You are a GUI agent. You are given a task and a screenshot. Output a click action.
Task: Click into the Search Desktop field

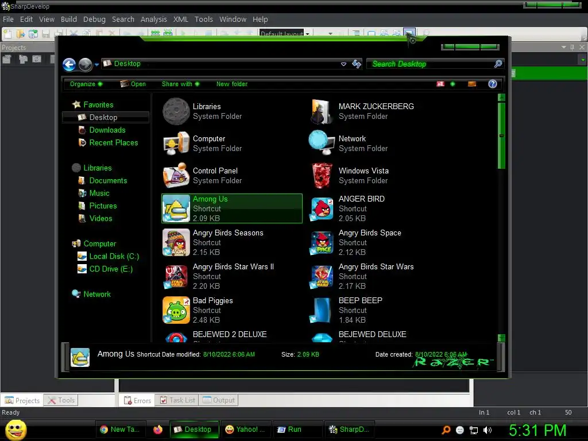tap(431, 64)
